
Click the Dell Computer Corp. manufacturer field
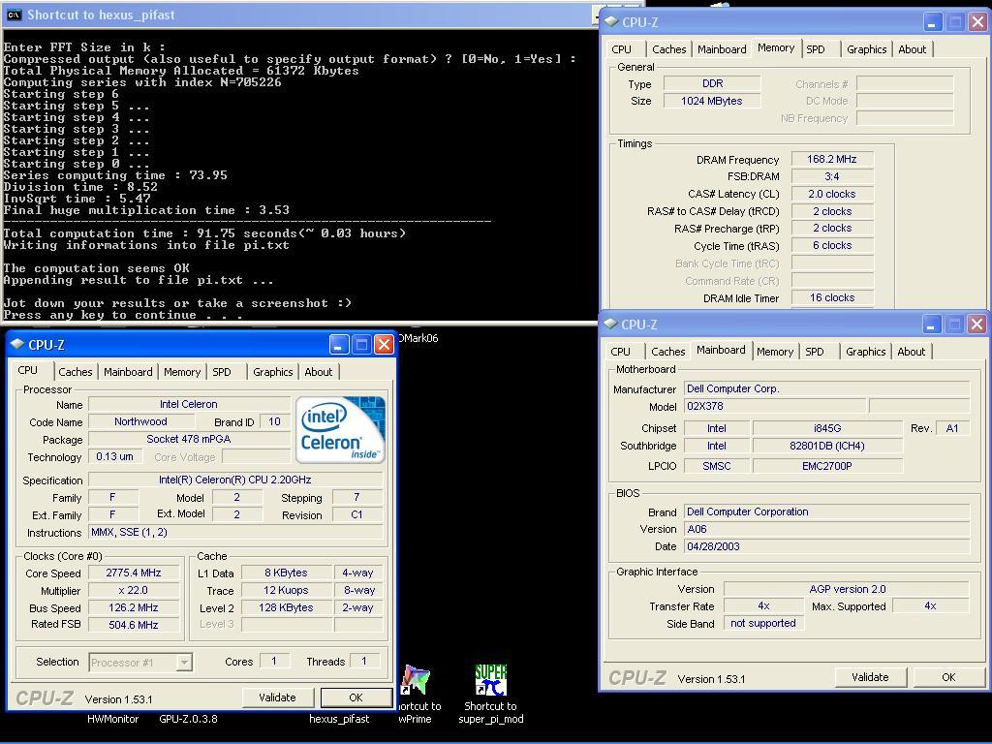click(826, 388)
